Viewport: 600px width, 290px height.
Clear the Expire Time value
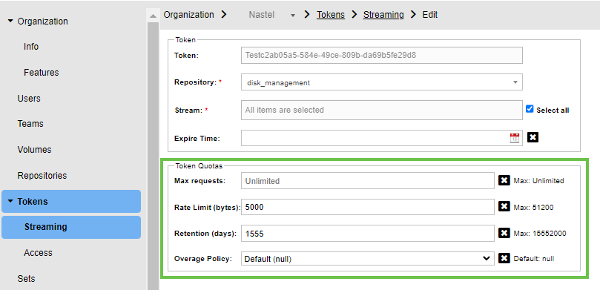(533, 137)
